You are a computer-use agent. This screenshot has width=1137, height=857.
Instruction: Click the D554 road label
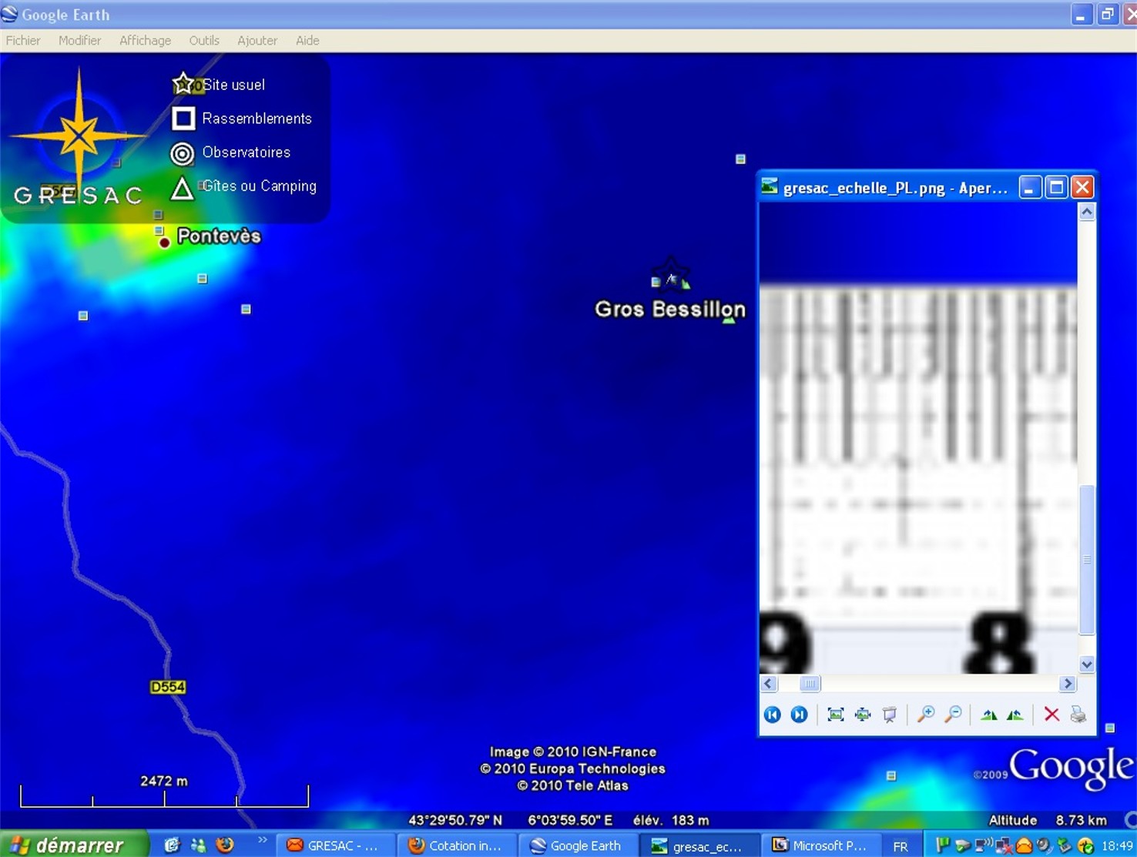click(x=168, y=687)
